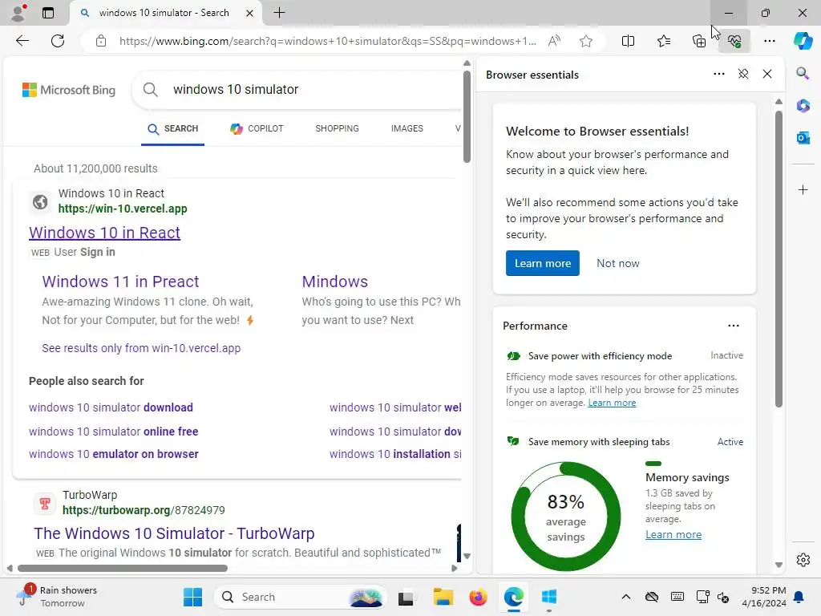Viewport: 821px width, 616px height.
Task: Open Browser essentials more options menu
Action: coord(719,74)
